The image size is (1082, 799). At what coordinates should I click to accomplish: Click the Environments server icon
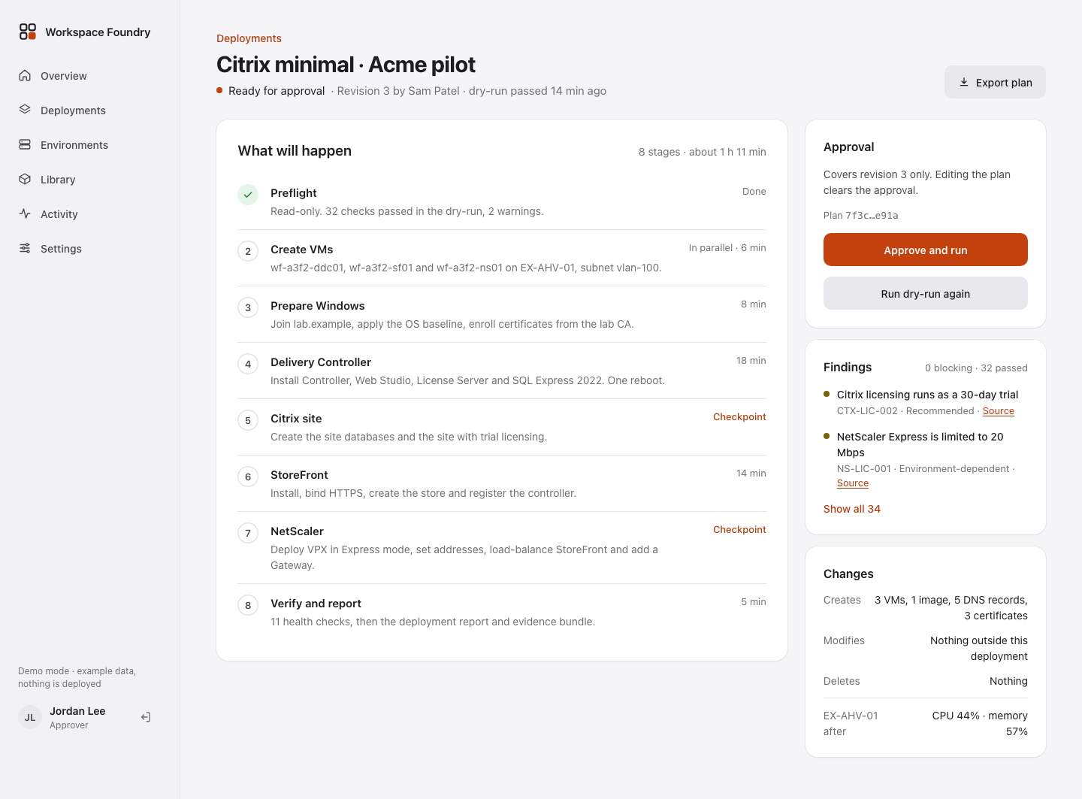(25, 144)
